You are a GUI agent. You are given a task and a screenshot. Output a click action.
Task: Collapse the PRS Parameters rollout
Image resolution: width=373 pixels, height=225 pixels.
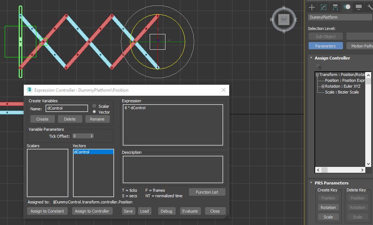311,183
